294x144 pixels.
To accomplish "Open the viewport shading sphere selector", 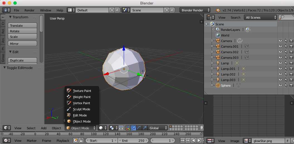I will pyautogui.click(x=102, y=128).
